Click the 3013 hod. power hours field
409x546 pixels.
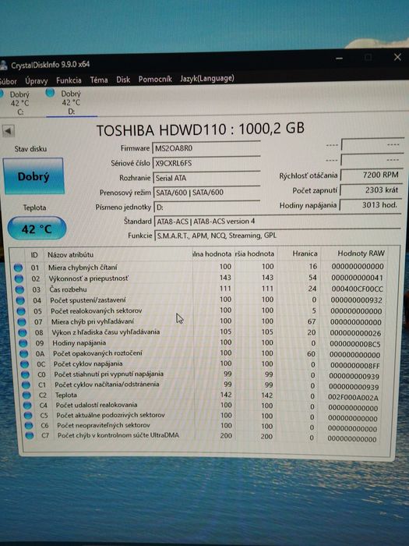tap(370, 204)
